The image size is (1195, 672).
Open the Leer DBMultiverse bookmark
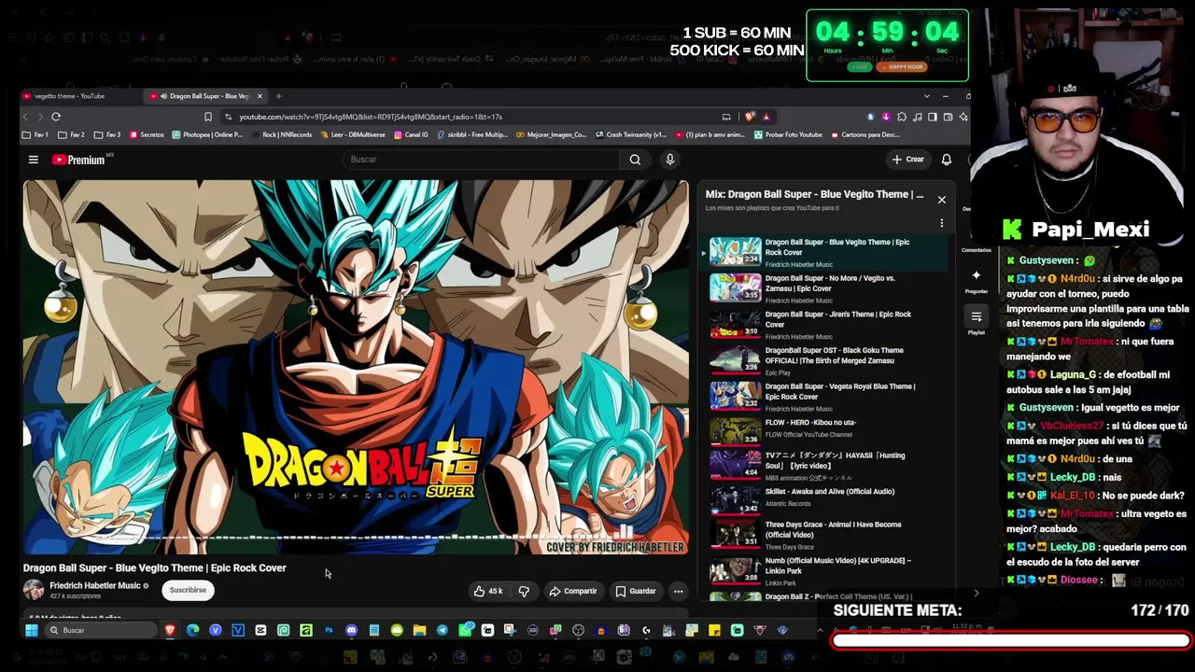pos(352,134)
